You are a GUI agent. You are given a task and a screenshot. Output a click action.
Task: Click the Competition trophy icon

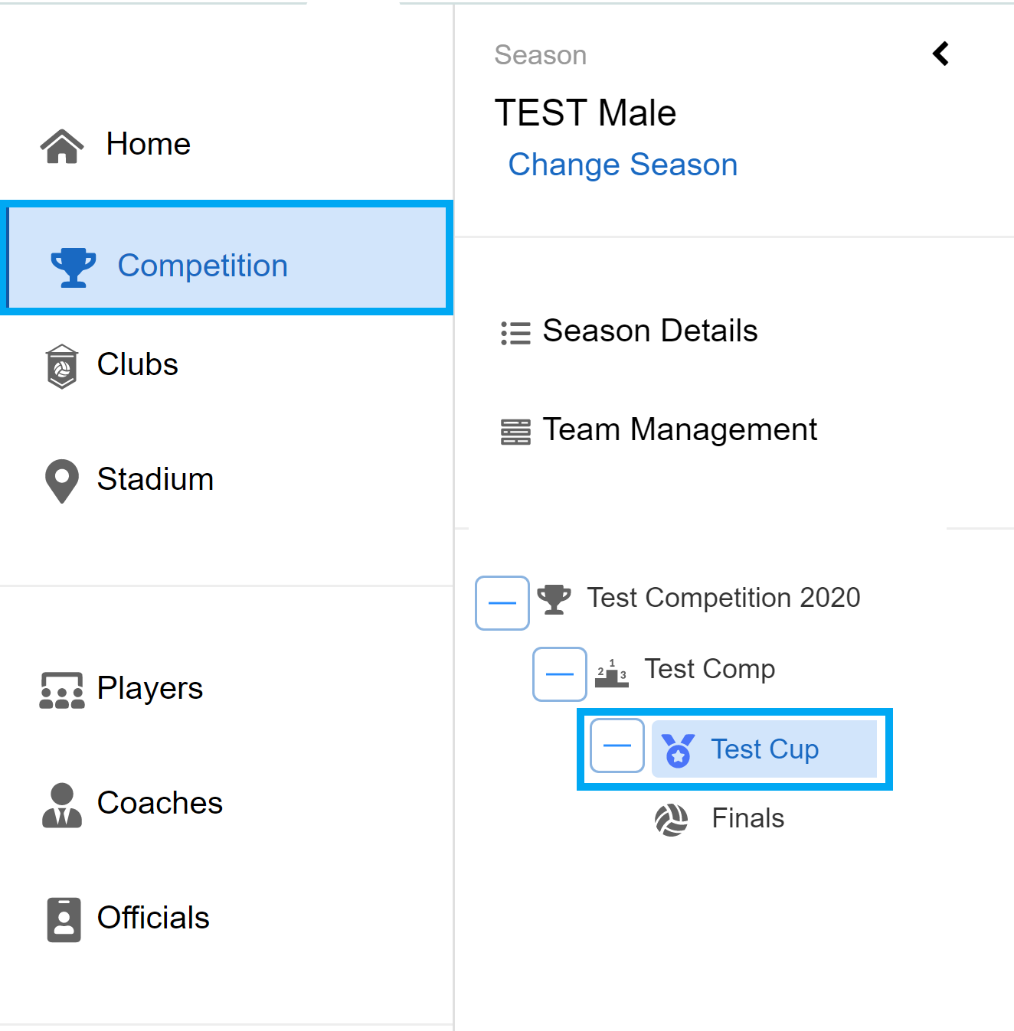[74, 267]
